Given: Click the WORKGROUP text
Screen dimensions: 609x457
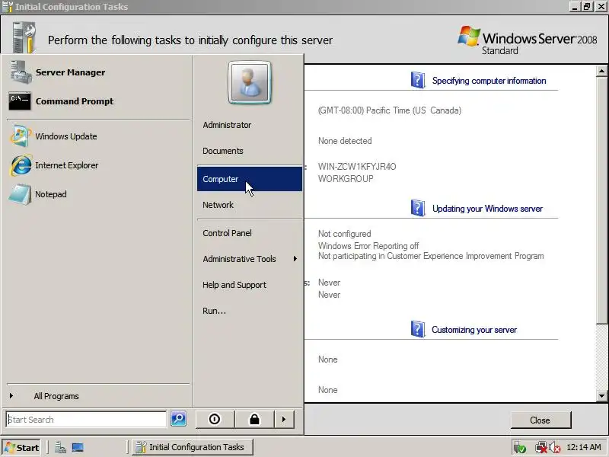Looking at the screenshot, I should click(346, 179).
